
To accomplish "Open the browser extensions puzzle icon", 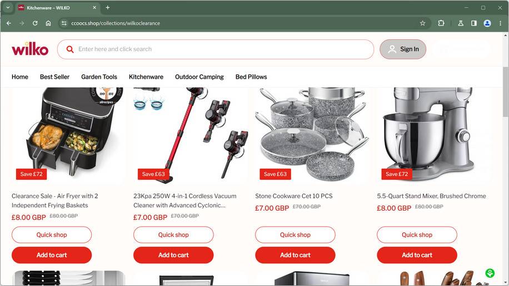I will 441,23.
